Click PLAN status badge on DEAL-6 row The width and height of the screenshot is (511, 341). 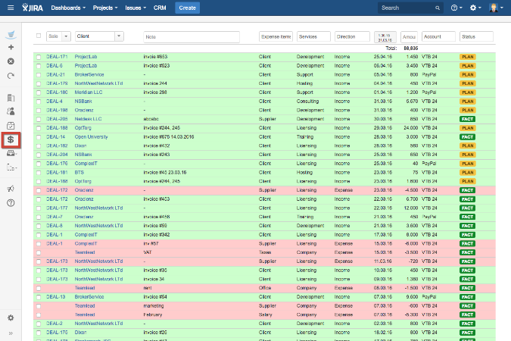pos(468,66)
